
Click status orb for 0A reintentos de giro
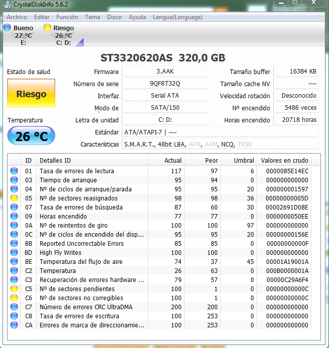[x=14, y=225]
